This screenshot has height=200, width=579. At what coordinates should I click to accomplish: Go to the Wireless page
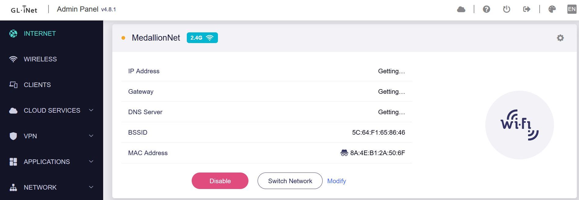40,59
